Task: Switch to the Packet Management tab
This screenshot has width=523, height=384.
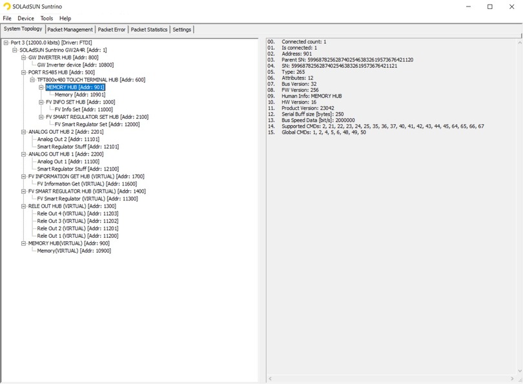Action: coord(70,30)
